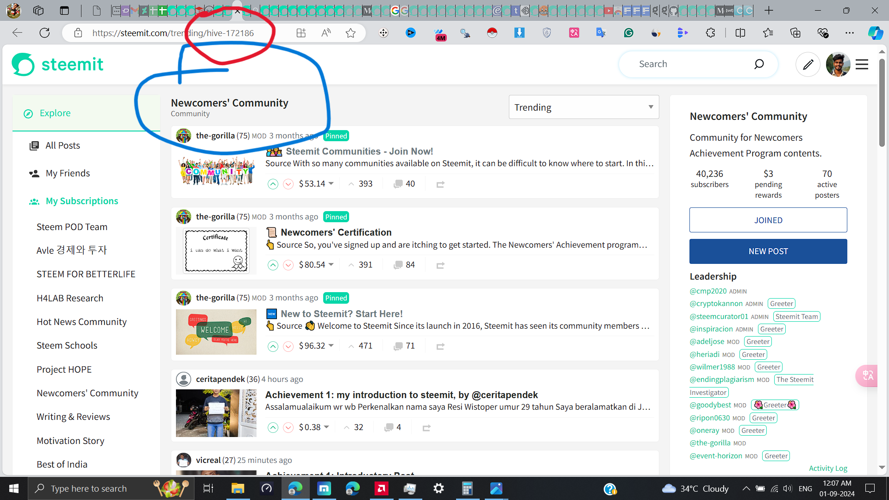889x500 pixels.
Task: Add page to favorites star icon
Action: click(351, 33)
